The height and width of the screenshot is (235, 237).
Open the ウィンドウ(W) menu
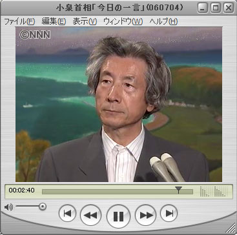tap(123, 21)
